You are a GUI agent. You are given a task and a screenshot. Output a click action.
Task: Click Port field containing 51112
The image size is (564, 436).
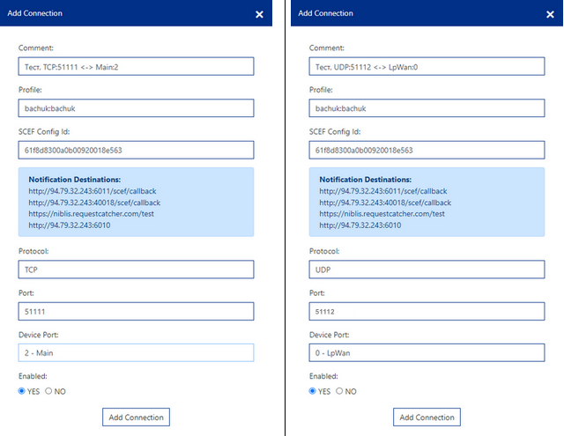click(427, 311)
